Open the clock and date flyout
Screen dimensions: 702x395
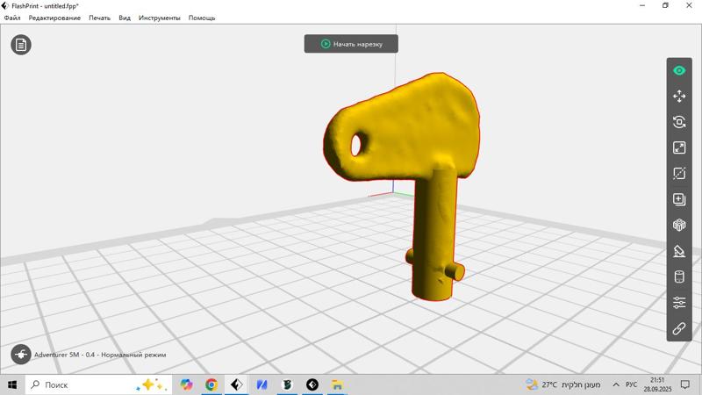[x=657, y=384]
